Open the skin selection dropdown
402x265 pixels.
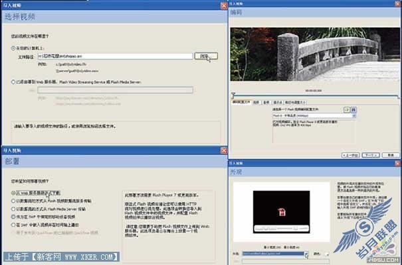tap(275, 254)
